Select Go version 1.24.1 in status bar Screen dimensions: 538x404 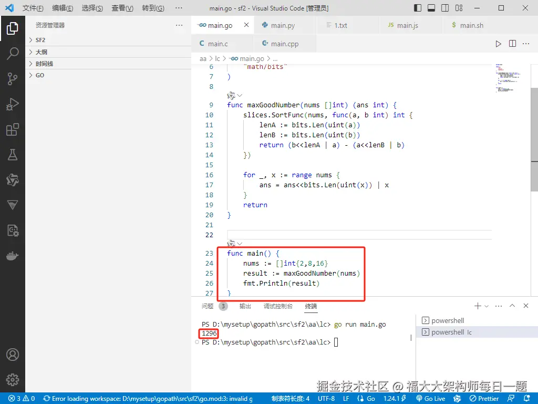click(x=395, y=398)
